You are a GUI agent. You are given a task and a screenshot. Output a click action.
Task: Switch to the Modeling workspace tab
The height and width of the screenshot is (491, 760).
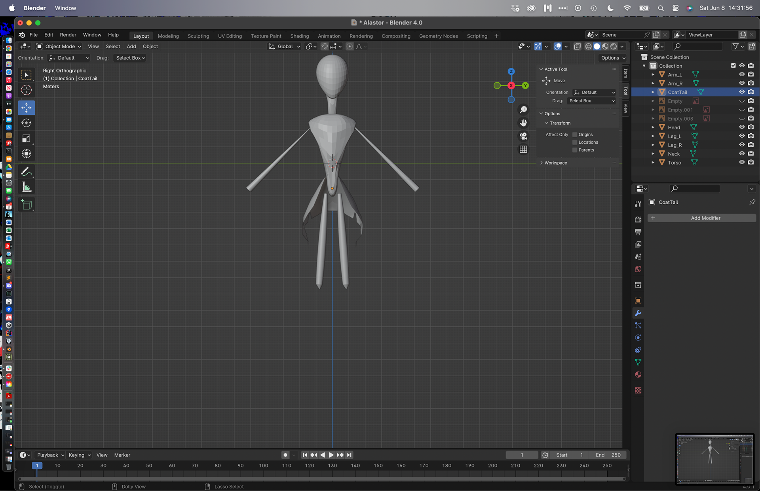pyautogui.click(x=168, y=36)
